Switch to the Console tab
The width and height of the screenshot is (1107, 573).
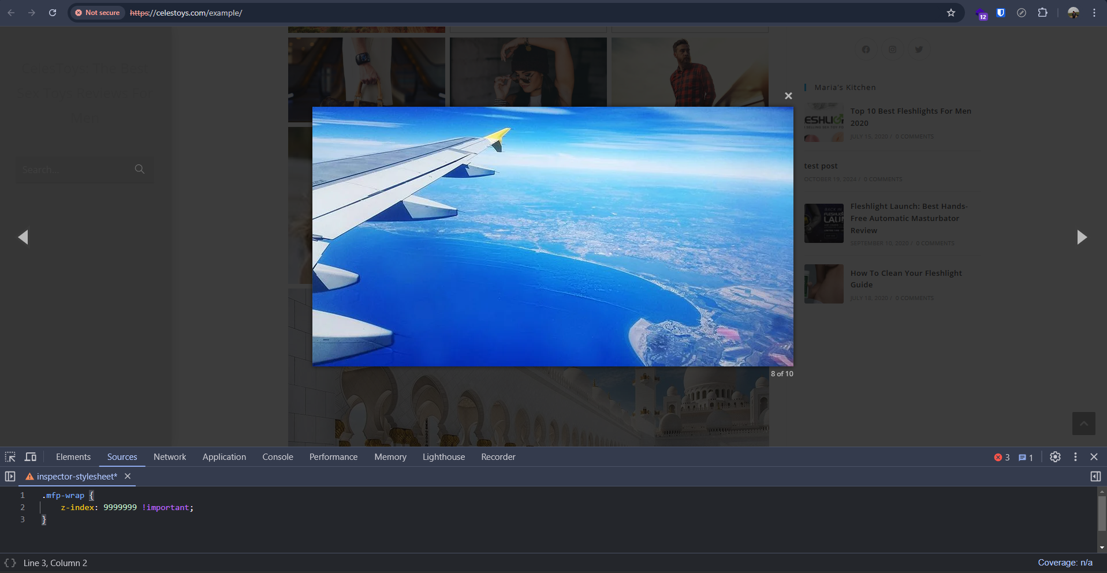[278, 457]
